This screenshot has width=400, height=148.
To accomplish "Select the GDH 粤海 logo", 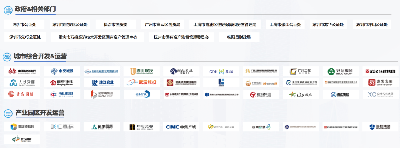I will [x=221, y=71].
